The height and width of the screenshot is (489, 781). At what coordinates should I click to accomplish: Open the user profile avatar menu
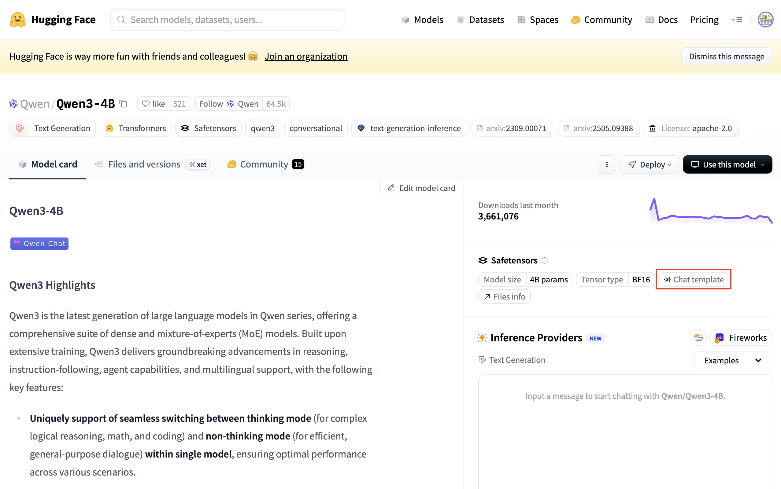pyautogui.click(x=765, y=20)
